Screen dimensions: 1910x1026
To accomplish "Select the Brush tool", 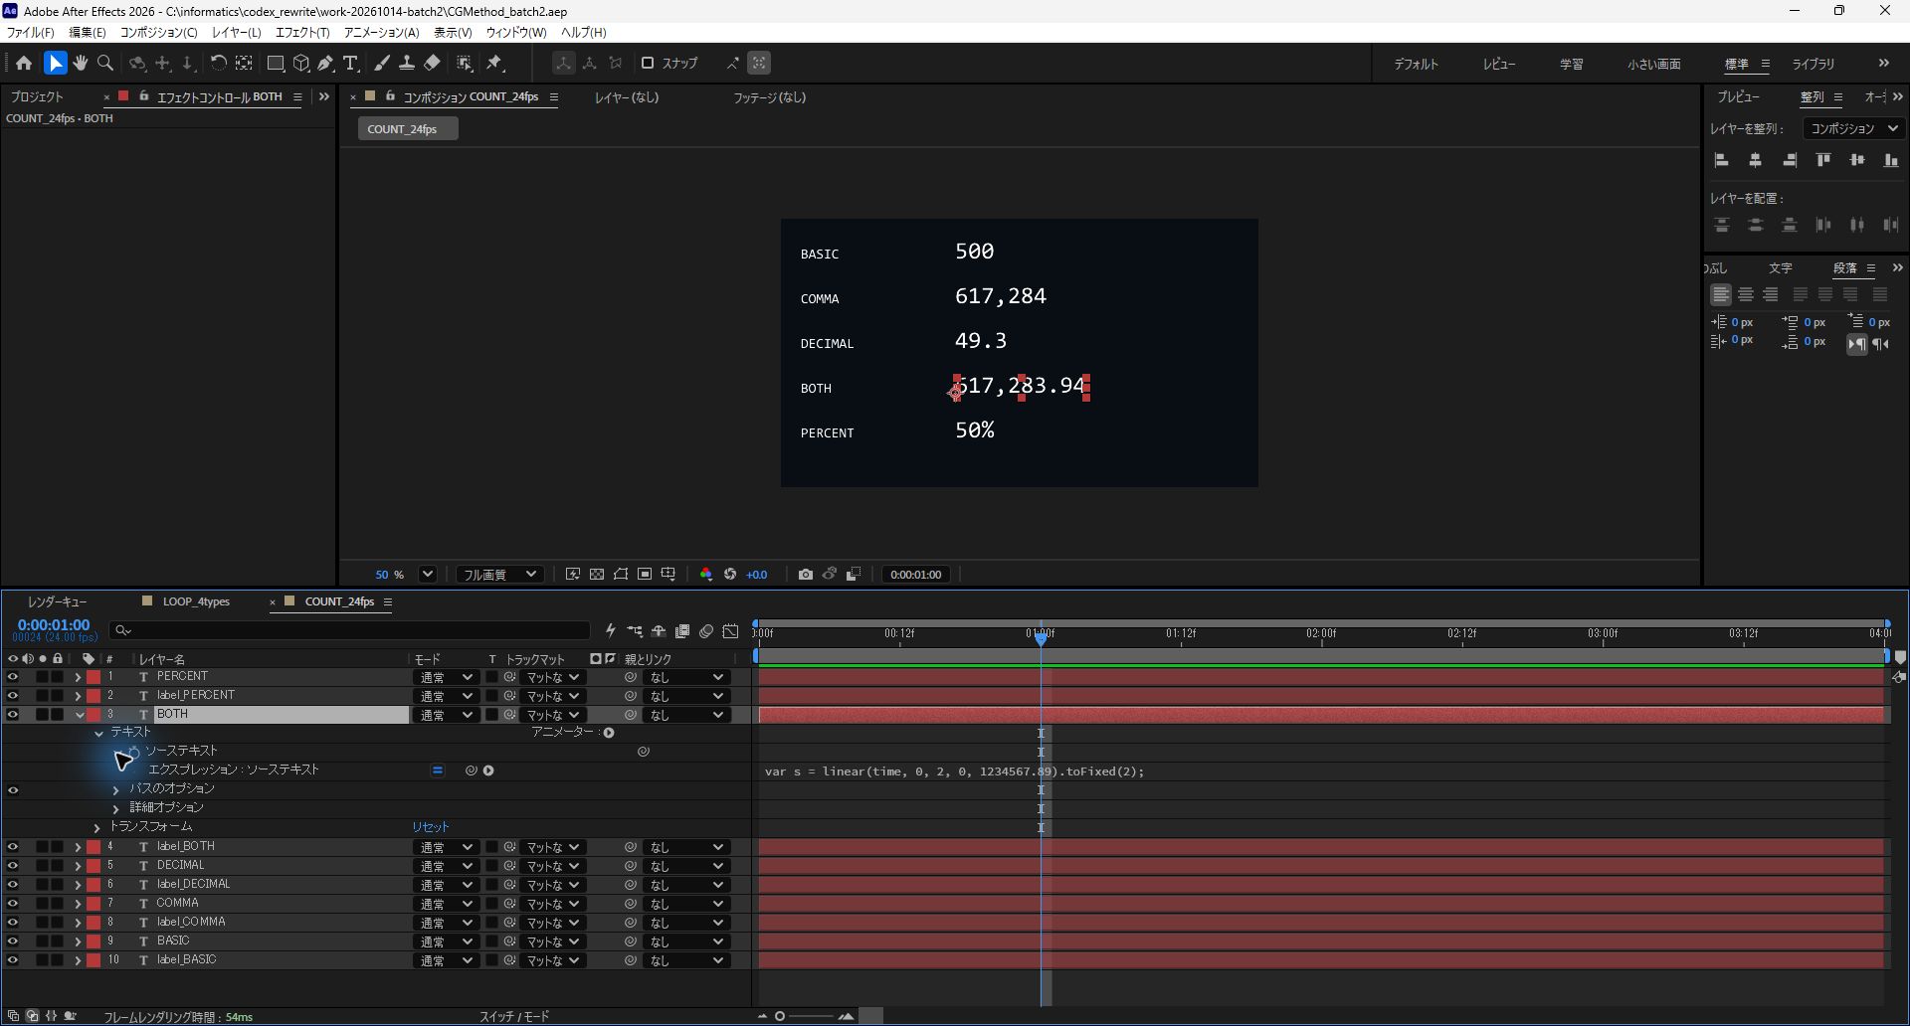I will 381,63.
